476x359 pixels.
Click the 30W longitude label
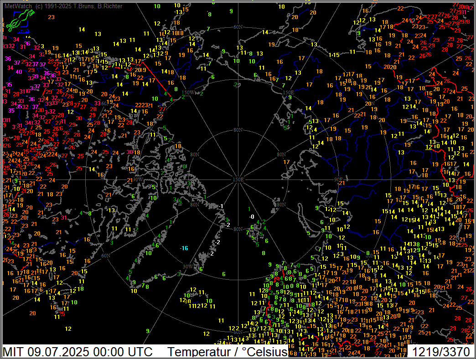tap(188, 267)
